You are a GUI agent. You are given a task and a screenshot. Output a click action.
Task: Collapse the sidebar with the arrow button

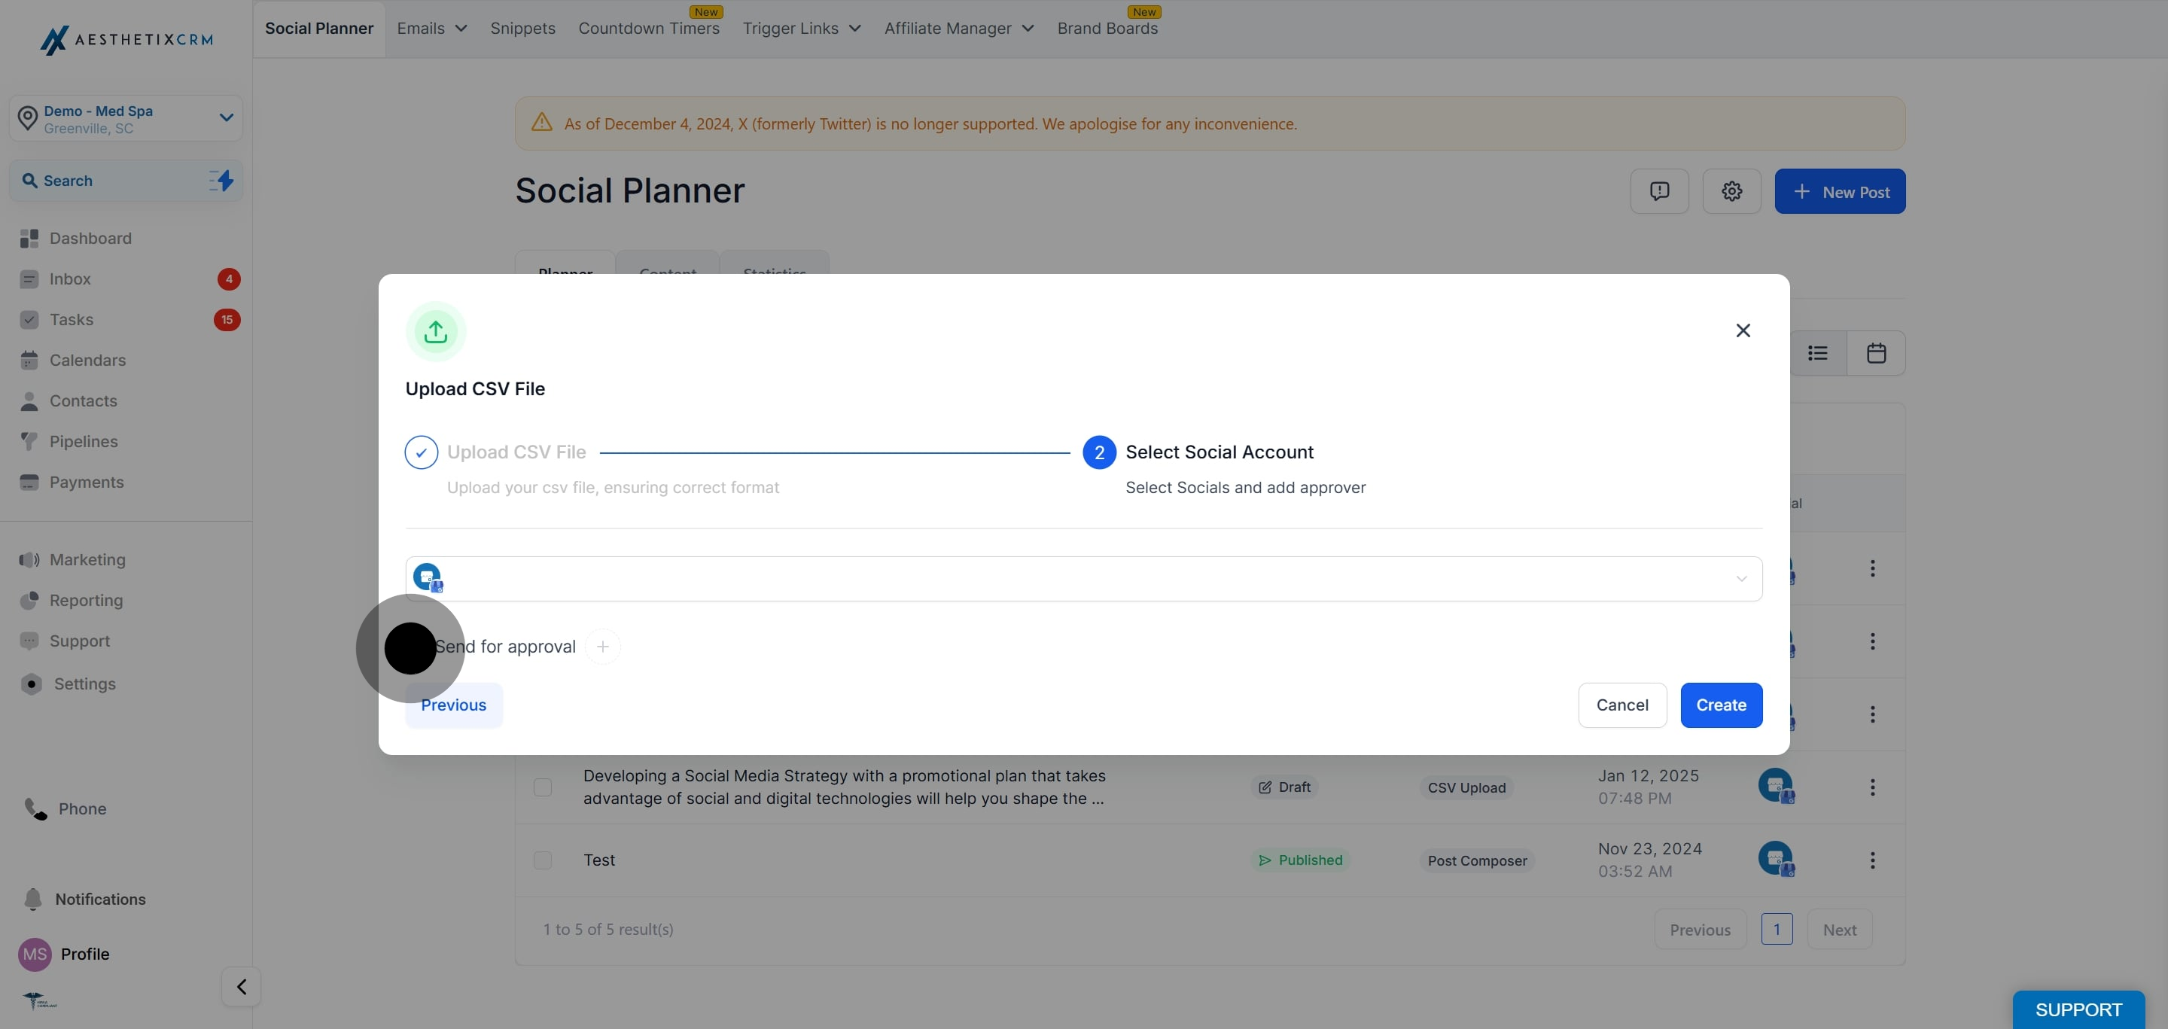(242, 986)
